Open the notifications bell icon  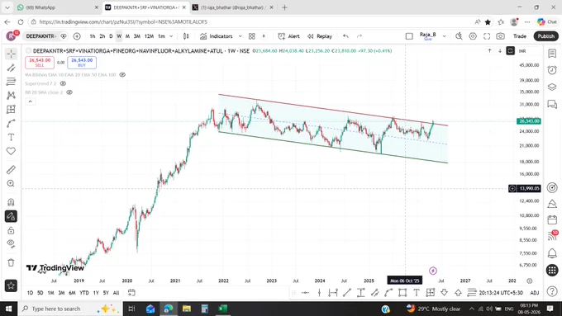tap(552, 253)
